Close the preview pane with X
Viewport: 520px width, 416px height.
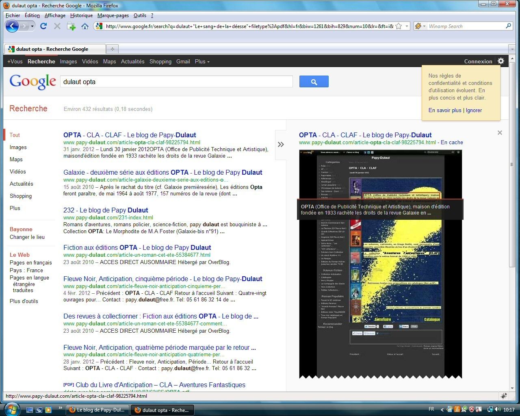coord(500,132)
